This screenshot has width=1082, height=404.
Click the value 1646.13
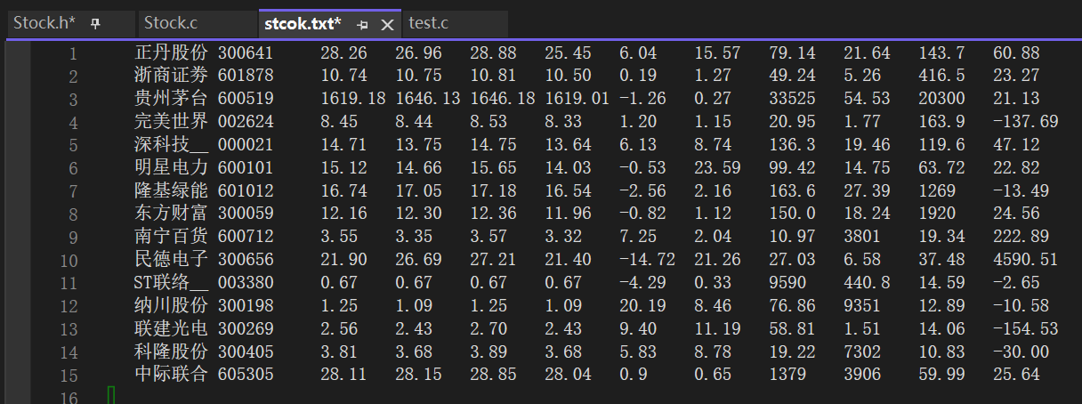pos(428,99)
